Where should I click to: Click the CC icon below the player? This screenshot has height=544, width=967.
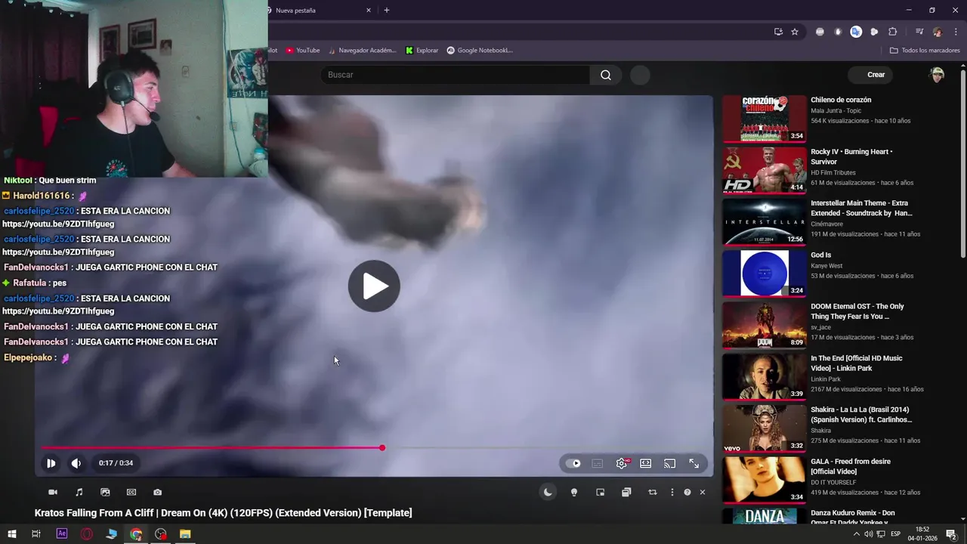point(131,492)
